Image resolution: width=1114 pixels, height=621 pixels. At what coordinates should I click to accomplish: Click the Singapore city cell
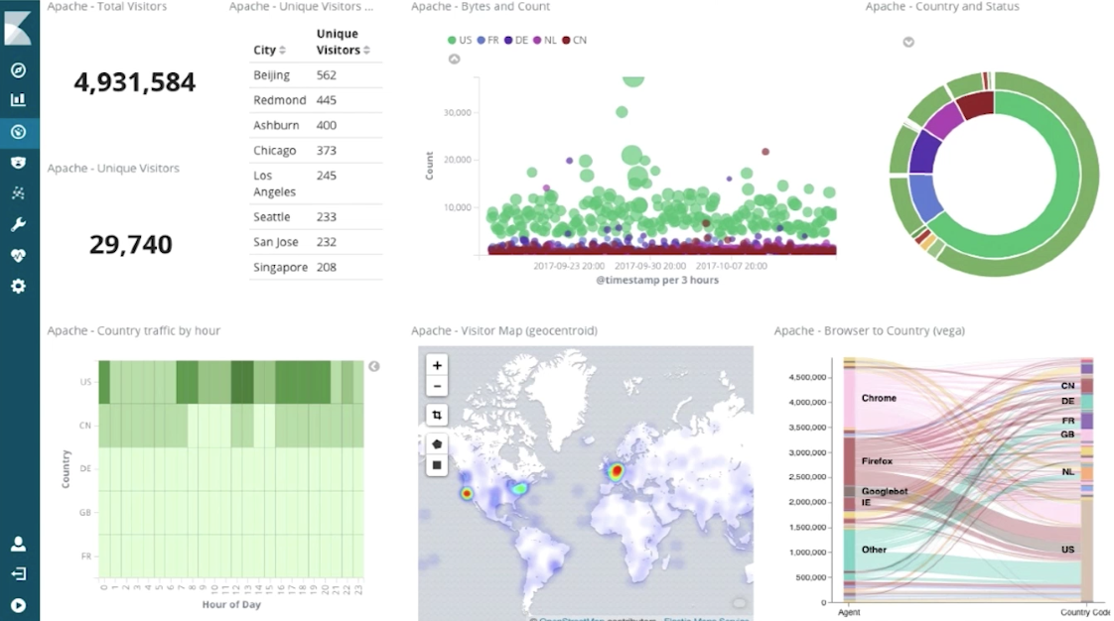[280, 267]
